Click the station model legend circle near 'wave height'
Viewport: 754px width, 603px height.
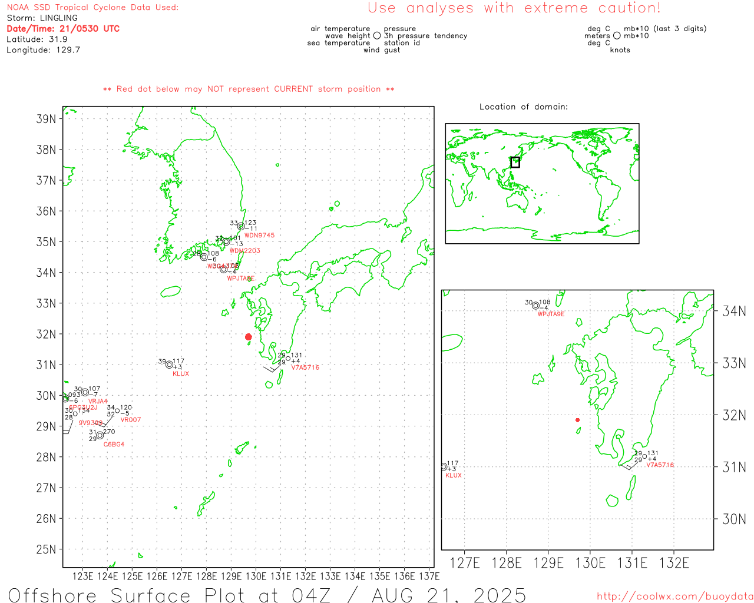point(377,35)
